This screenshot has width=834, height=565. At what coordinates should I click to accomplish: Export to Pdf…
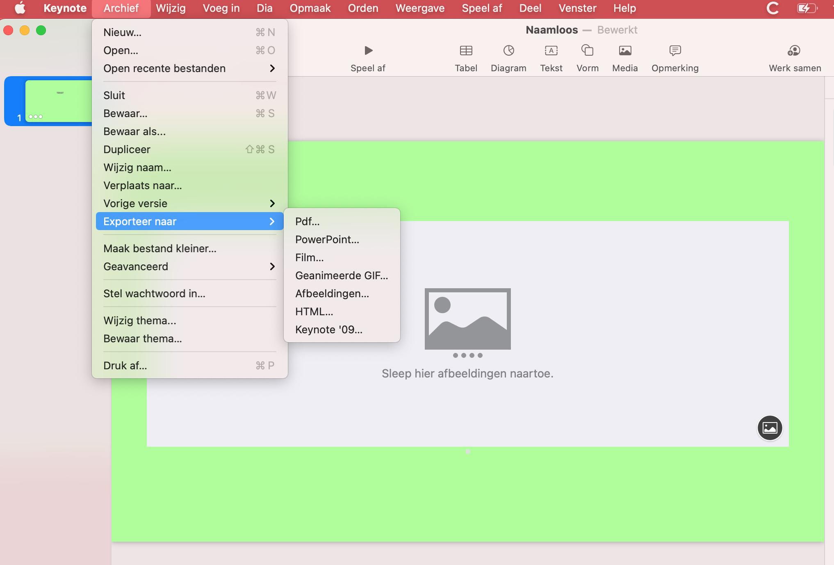(342, 221)
